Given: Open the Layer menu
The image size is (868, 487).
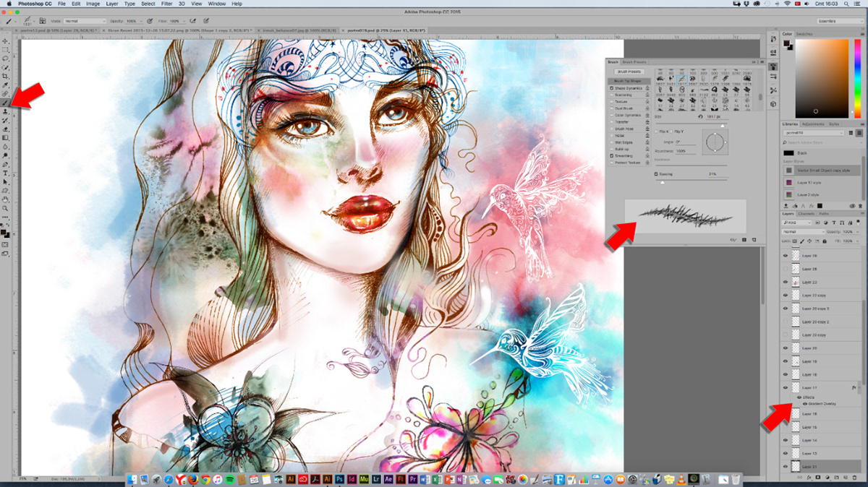Looking at the screenshot, I should tap(114, 4).
